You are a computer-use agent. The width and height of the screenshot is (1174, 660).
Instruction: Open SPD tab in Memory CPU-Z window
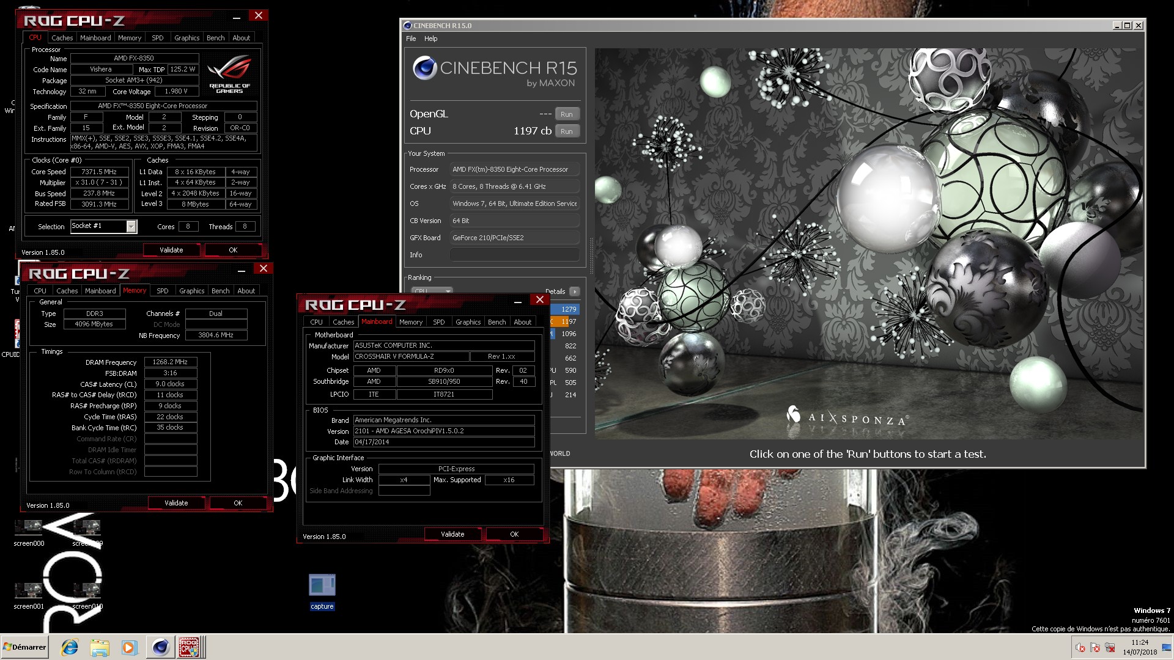(163, 291)
